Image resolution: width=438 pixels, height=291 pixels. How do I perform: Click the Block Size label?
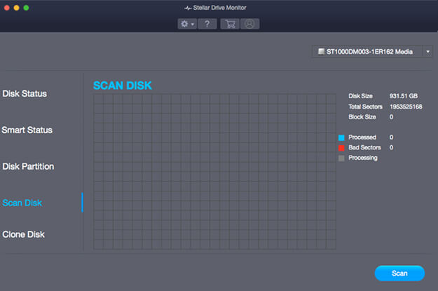pos(362,117)
